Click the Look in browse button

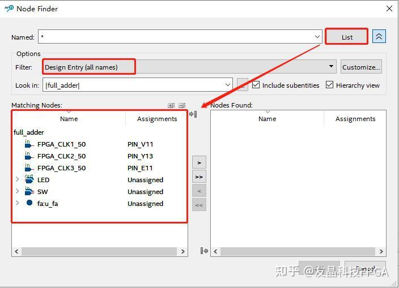[242, 85]
